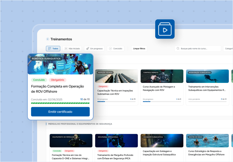Click Obrigatório badge on Capacete D-ONE card
This screenshot has height=162, width=233.
(69, 151)
